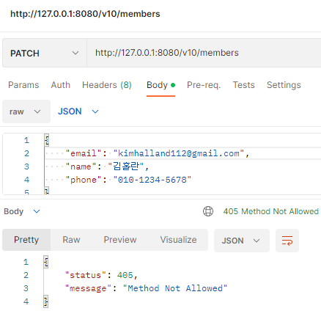Open the raw body type dropdown

pyautogui.click(x=26, y=111)
